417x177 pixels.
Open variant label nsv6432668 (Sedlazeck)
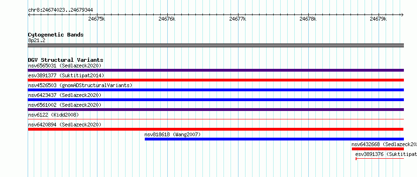tap(384, 144)
